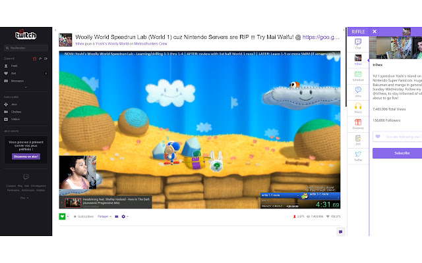
Task: Open the trihex channel link
Action: 79,44
